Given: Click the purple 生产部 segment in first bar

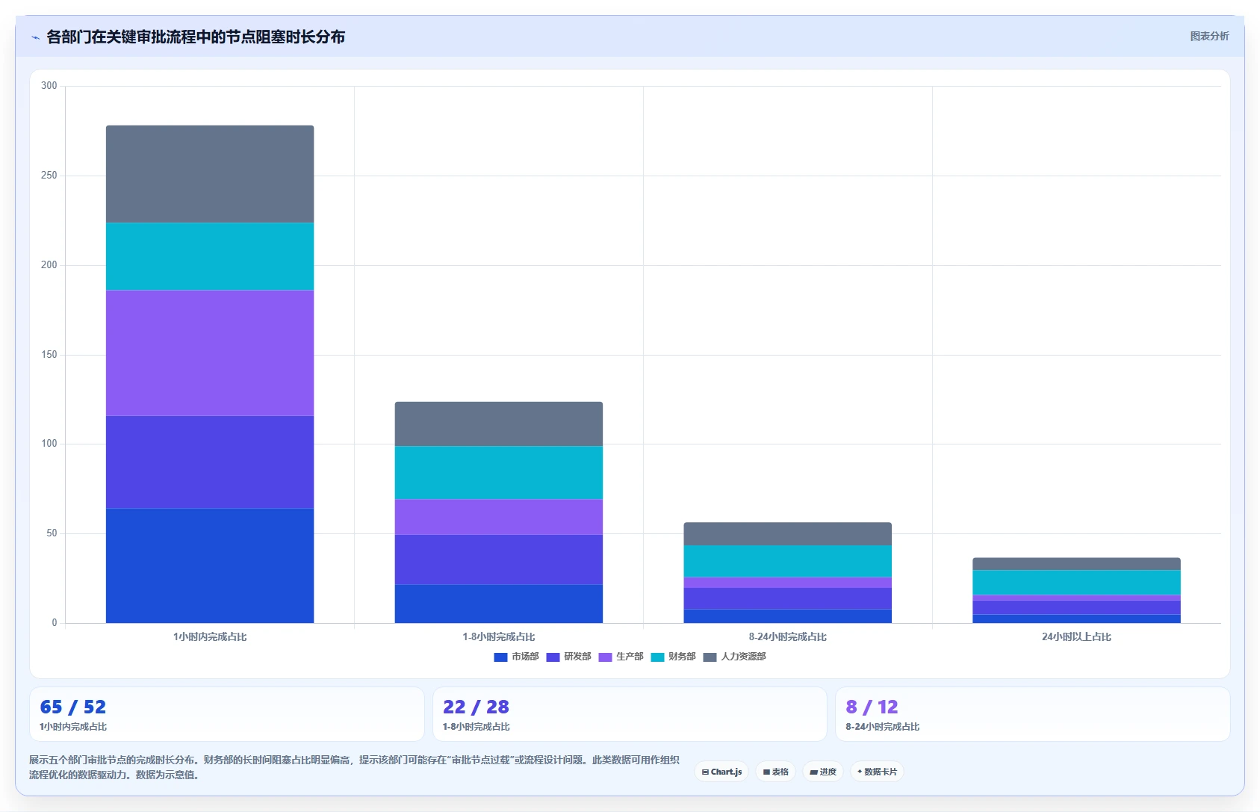Looking at the screenshot, I should [210, 353].
